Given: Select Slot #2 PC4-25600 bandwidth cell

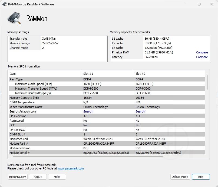Looking at the screenshot, I should point(143,93).
